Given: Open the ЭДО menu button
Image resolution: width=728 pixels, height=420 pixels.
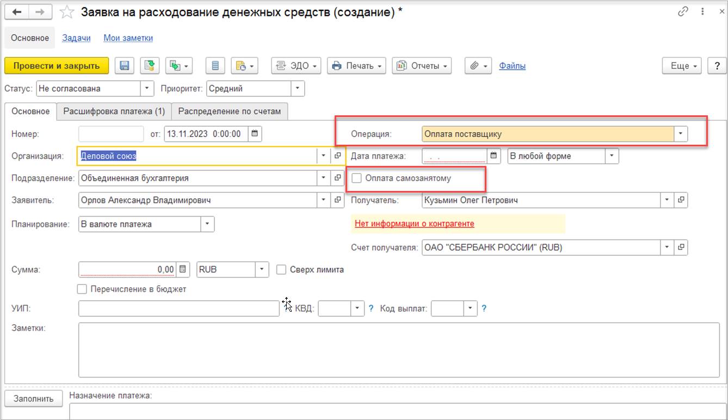Looking at the screenshot, I should pyautogui.click(x=297, y=66).
